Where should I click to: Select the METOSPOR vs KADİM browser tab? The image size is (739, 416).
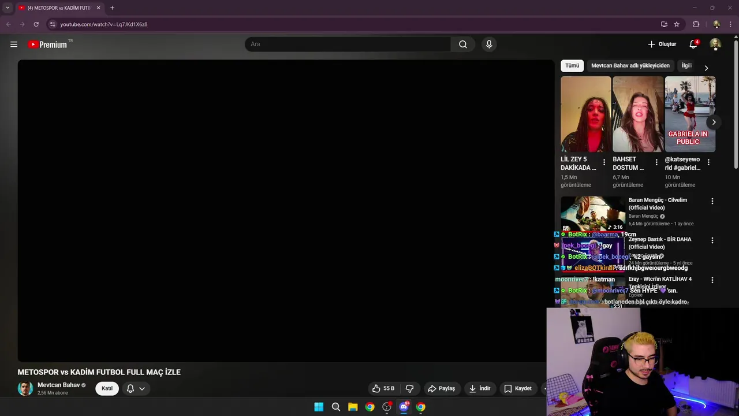(59, 8)
